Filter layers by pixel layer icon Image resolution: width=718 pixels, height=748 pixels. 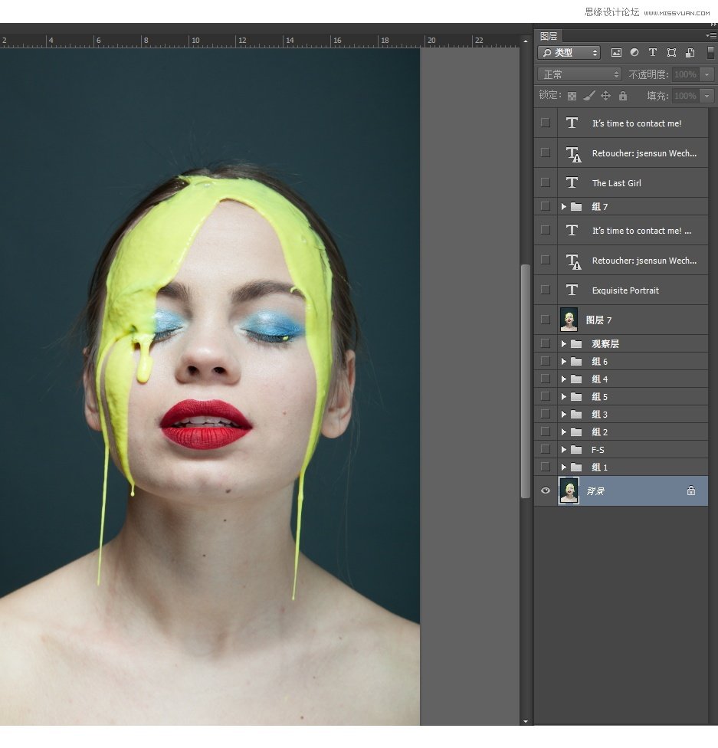tap(616, 53)
